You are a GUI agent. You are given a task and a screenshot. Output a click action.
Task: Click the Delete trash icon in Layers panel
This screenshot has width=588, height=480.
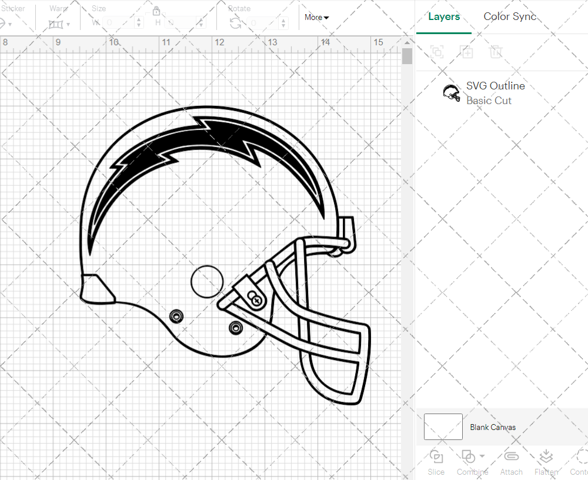coord(496,52)
